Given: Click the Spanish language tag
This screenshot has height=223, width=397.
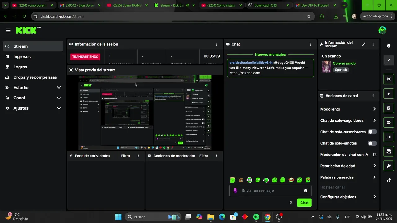Looking at the screenshot, I should (x=341, y=70).
